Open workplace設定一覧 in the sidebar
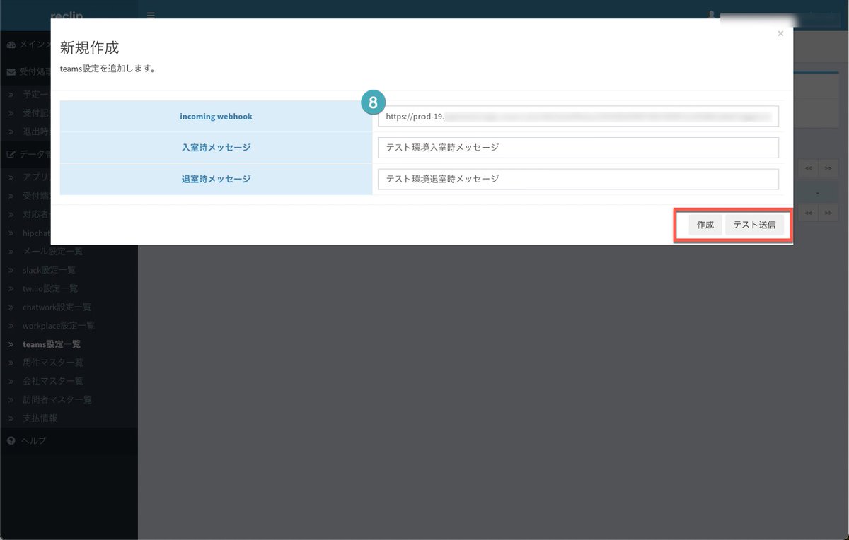Image resolution: width=849 pixels, height=540 pixels. point(59,326)
